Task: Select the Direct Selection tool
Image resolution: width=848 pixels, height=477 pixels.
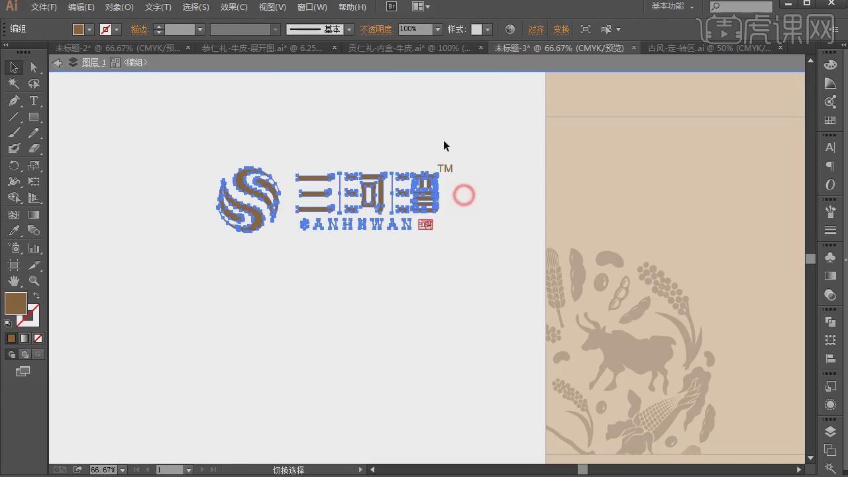Action: [34, 68]
